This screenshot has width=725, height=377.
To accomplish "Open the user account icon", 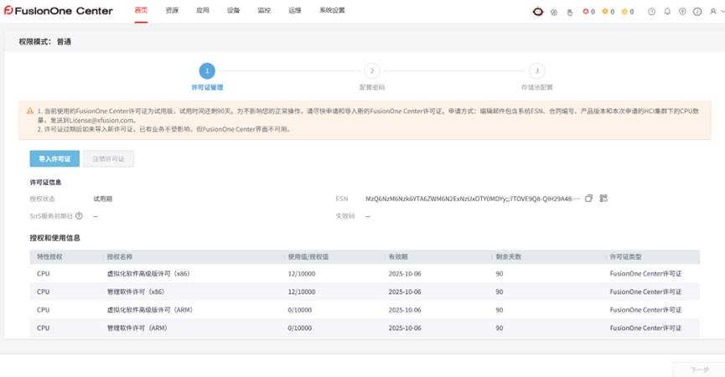I will pyautogui.click(x=713, y=12).
